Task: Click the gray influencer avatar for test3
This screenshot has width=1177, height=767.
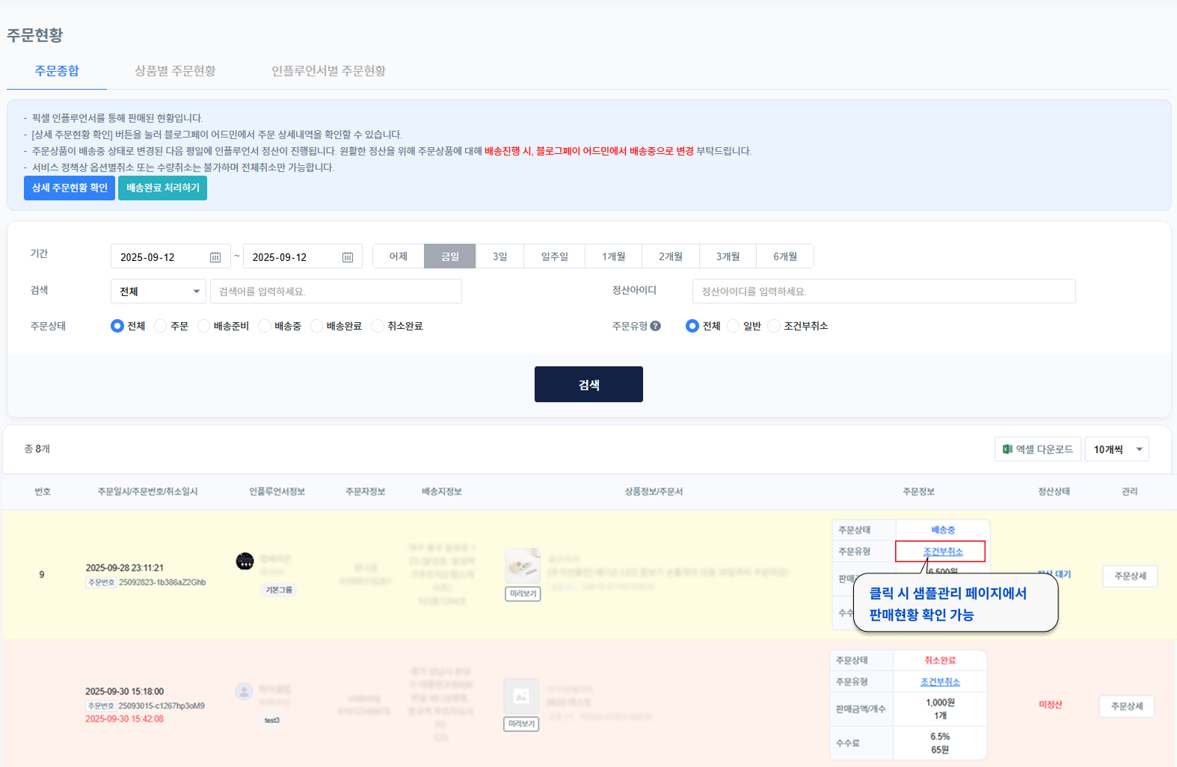Action: pos(244,691)
